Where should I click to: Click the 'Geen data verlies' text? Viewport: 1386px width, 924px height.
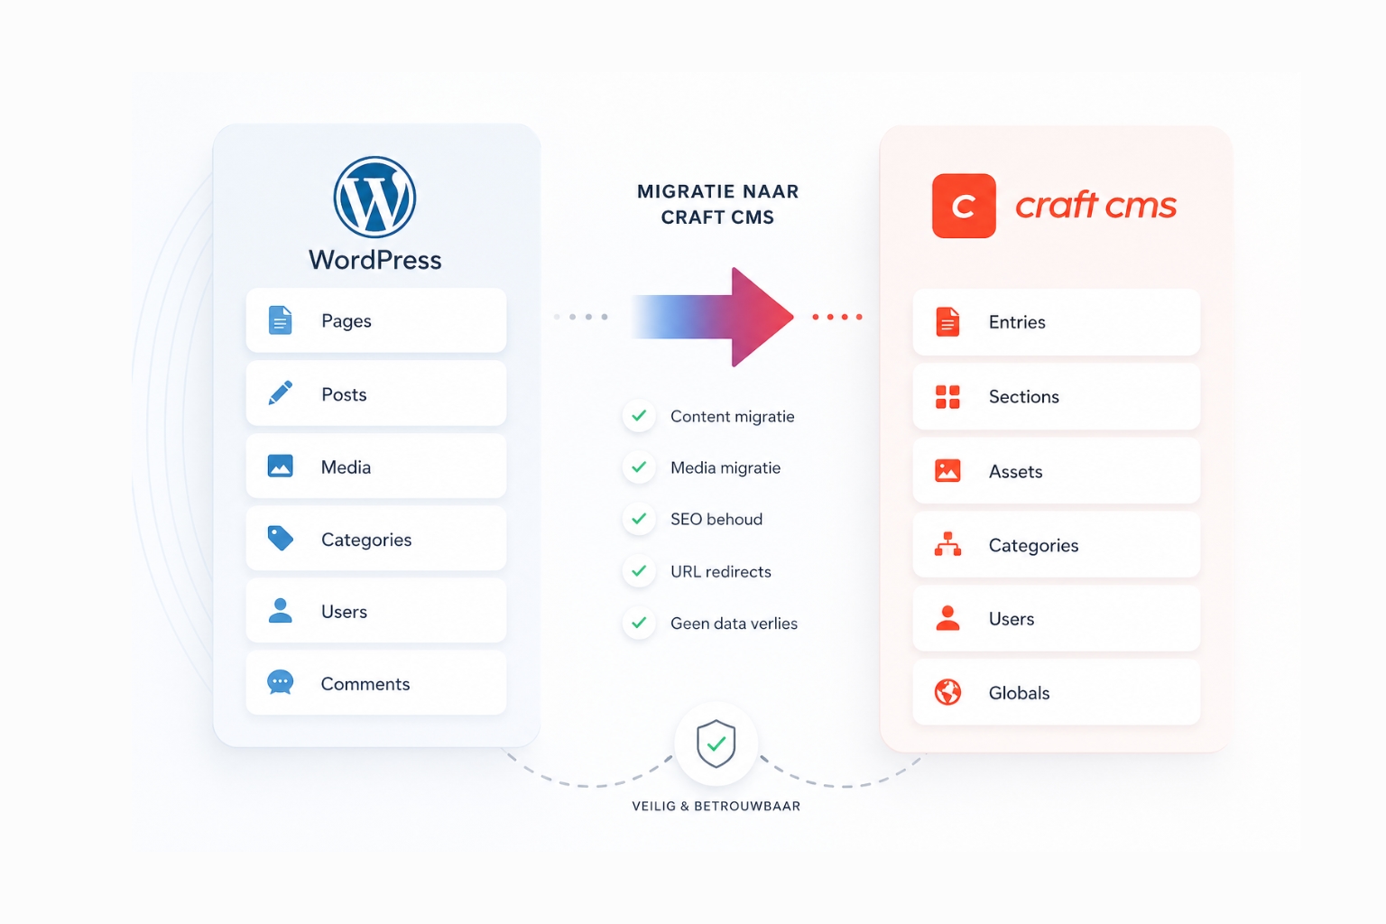734,623
